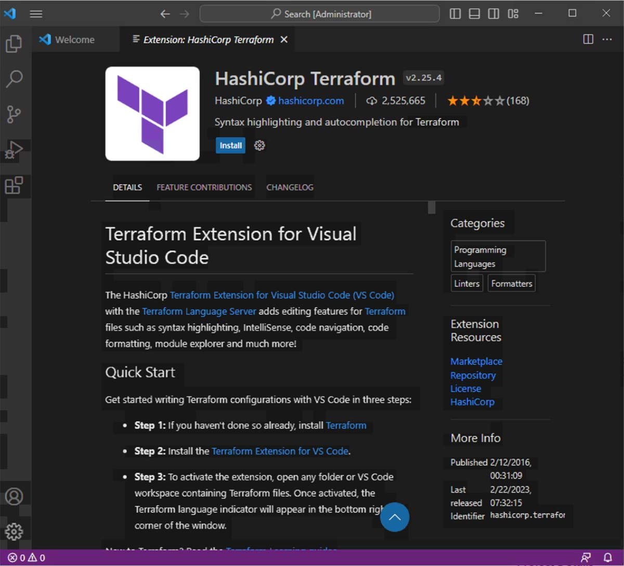Open the Explorer view in activity bar
The height and width of the screenshot is (566, 624).
pyautogui.click(x=14, y=44)
